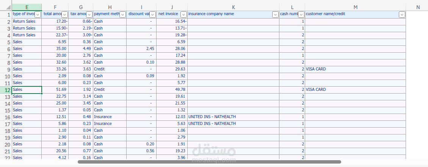This screenshot has height=167, width=428.
Task: Select column M header
Action: click(x=355, y=7)
